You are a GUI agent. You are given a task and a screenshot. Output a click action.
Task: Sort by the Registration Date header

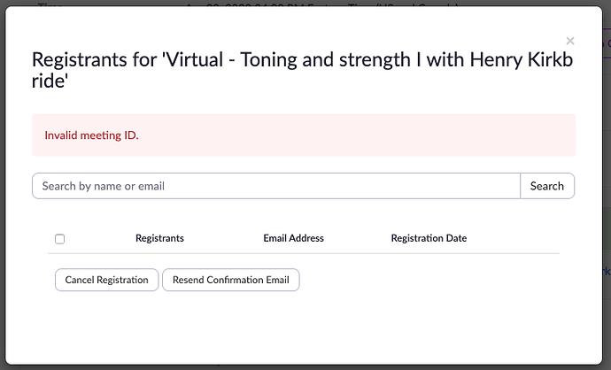tap(429, 238)
